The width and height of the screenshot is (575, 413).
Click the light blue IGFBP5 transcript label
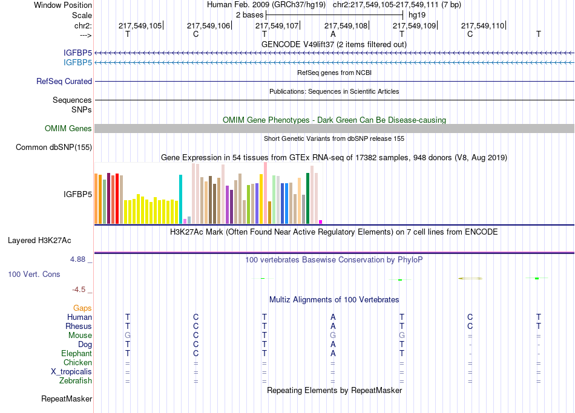coord(77,63)
